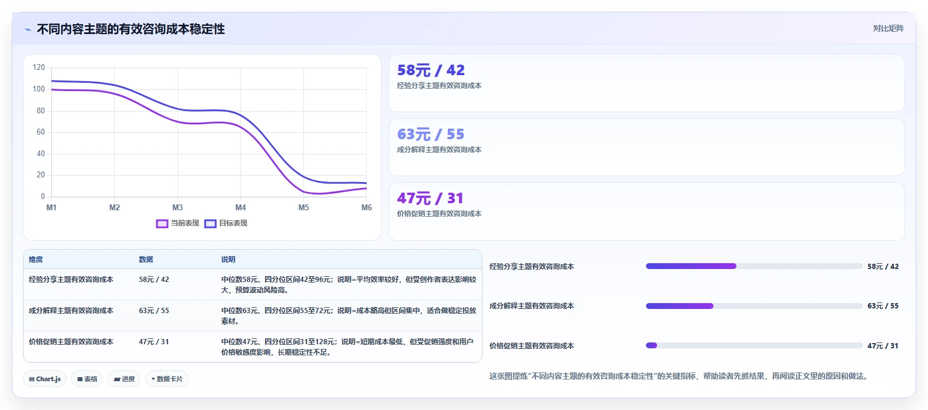Click the 价格促销主题有效咨询成本 card caption
The width and height of the screenshot is (928, 410).
[439, 214]
